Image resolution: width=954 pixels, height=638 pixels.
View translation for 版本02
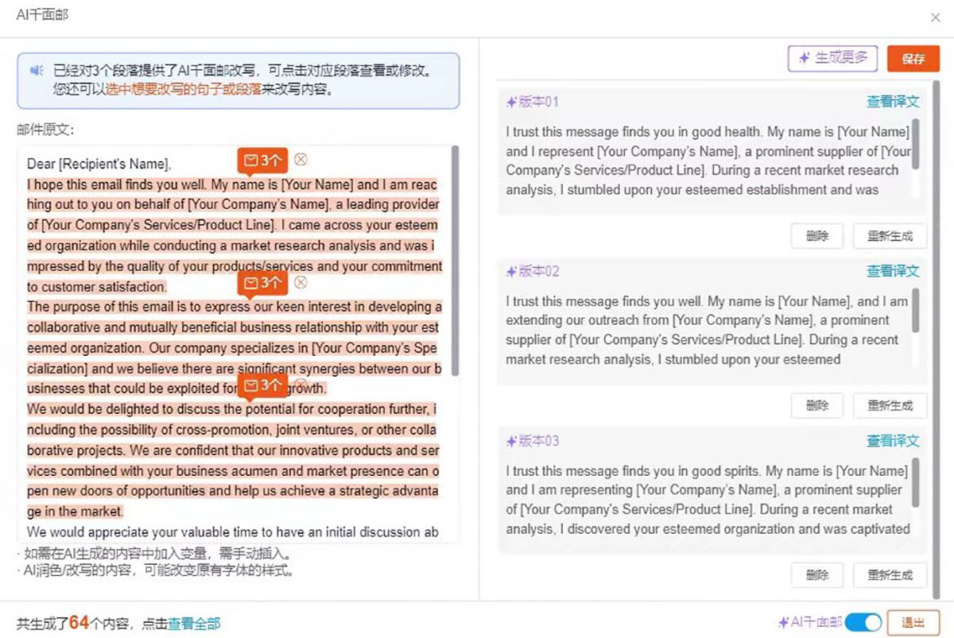pyautogui.click(x=892, y=272)
